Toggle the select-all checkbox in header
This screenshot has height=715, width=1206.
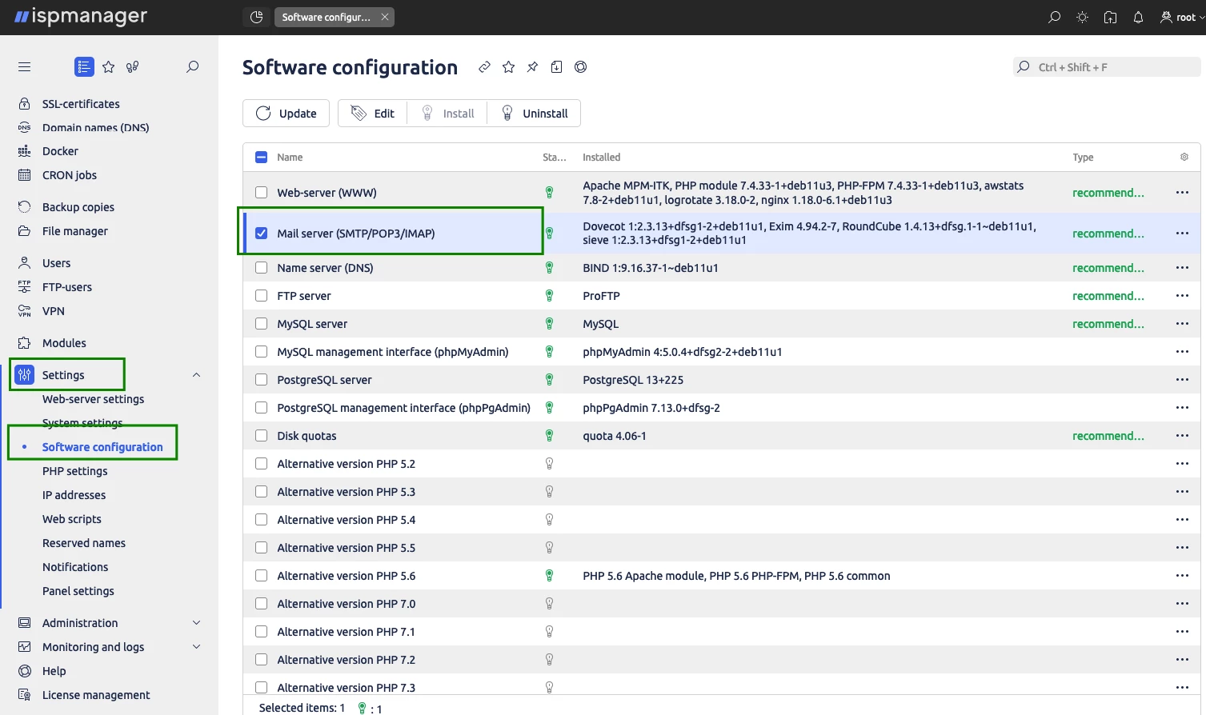(x=261, y=157)
